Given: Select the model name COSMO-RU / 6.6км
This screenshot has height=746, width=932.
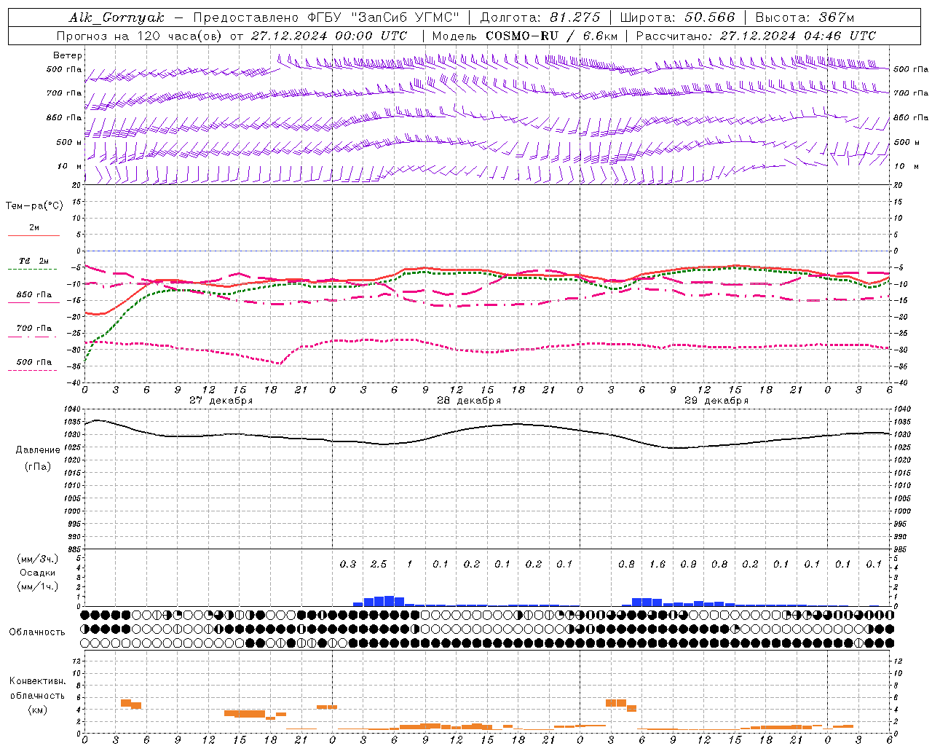Looking at the screenshot, I should pos(551,36).
